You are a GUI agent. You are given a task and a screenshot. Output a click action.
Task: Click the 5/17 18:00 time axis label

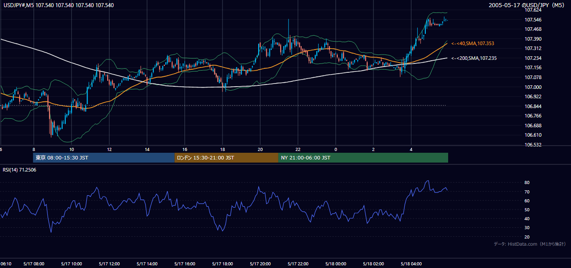pyautogui.click(x=223, y=264)
